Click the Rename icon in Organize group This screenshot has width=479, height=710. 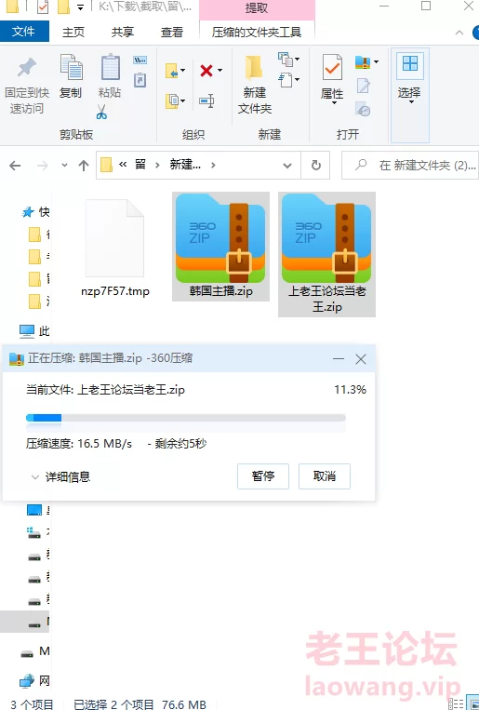pyautogui.click(x=206, y=100)
